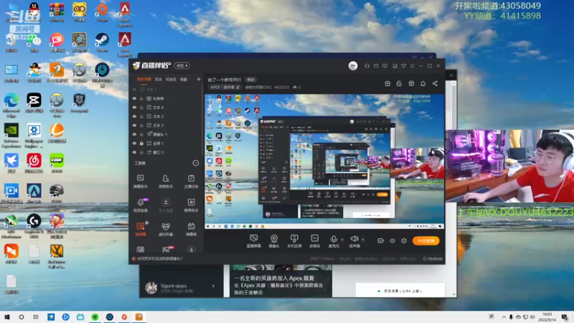The height and width of the screenshot is (323, 574).
Task: Add a 多媒体 multimedia source
Action: (x=315, y=241)
